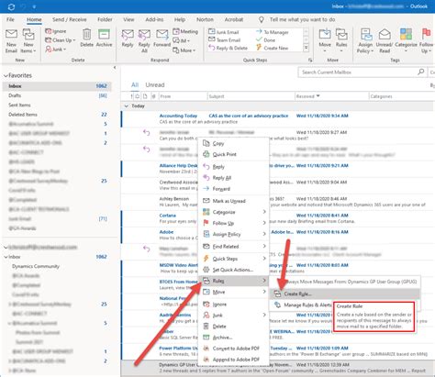
Task: Choose Set Quick Actions in context menu
Action: point(234,270)
